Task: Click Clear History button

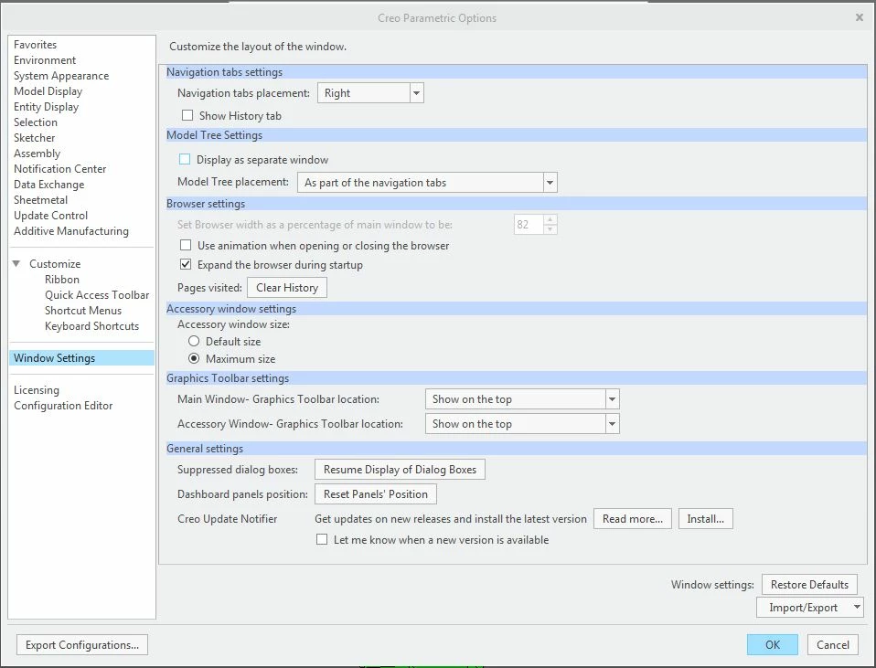Action: (287, 288)
